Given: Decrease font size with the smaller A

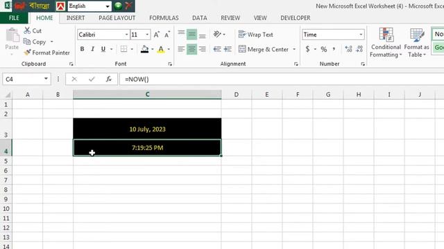Looking at the screenshot, I should tap(167, 35).
